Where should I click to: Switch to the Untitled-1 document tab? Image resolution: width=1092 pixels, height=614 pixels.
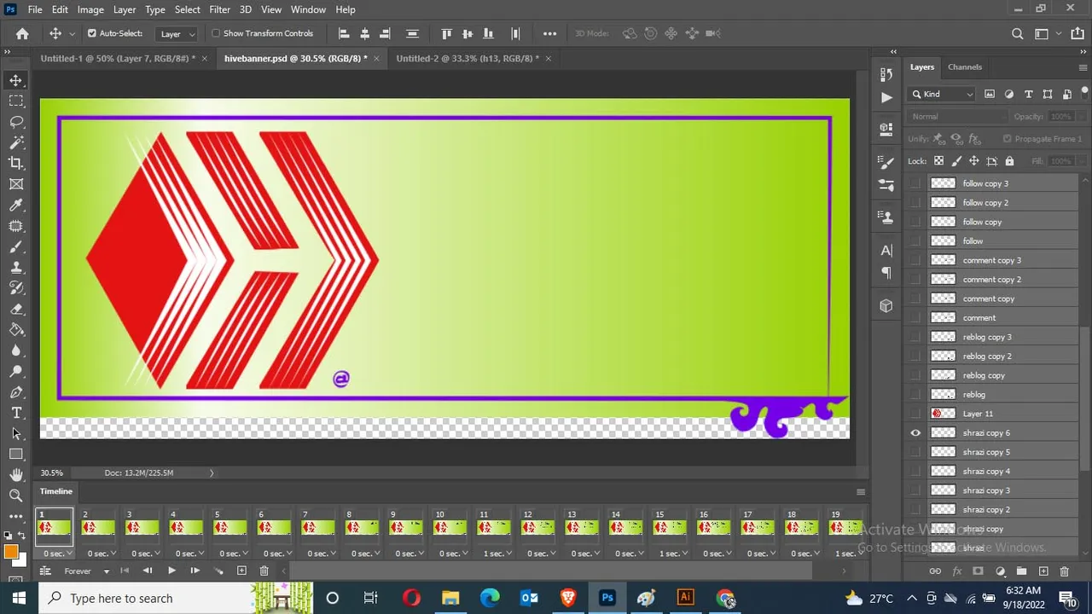point(118,58)
